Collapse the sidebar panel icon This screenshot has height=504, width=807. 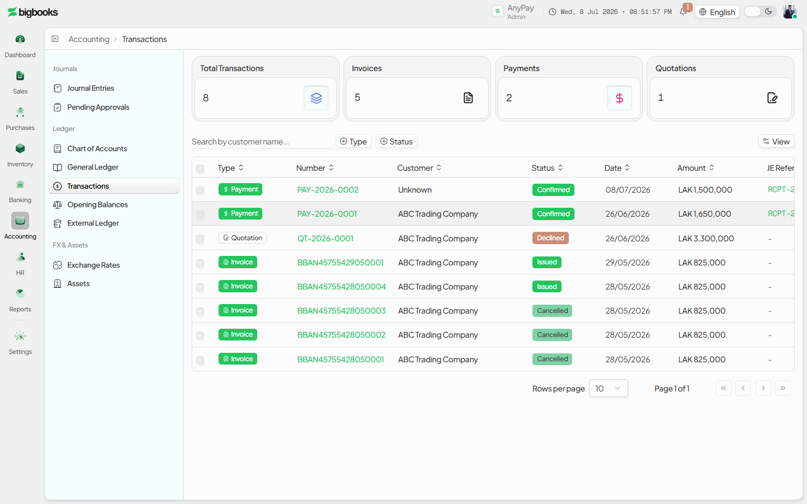click(55, 39)
